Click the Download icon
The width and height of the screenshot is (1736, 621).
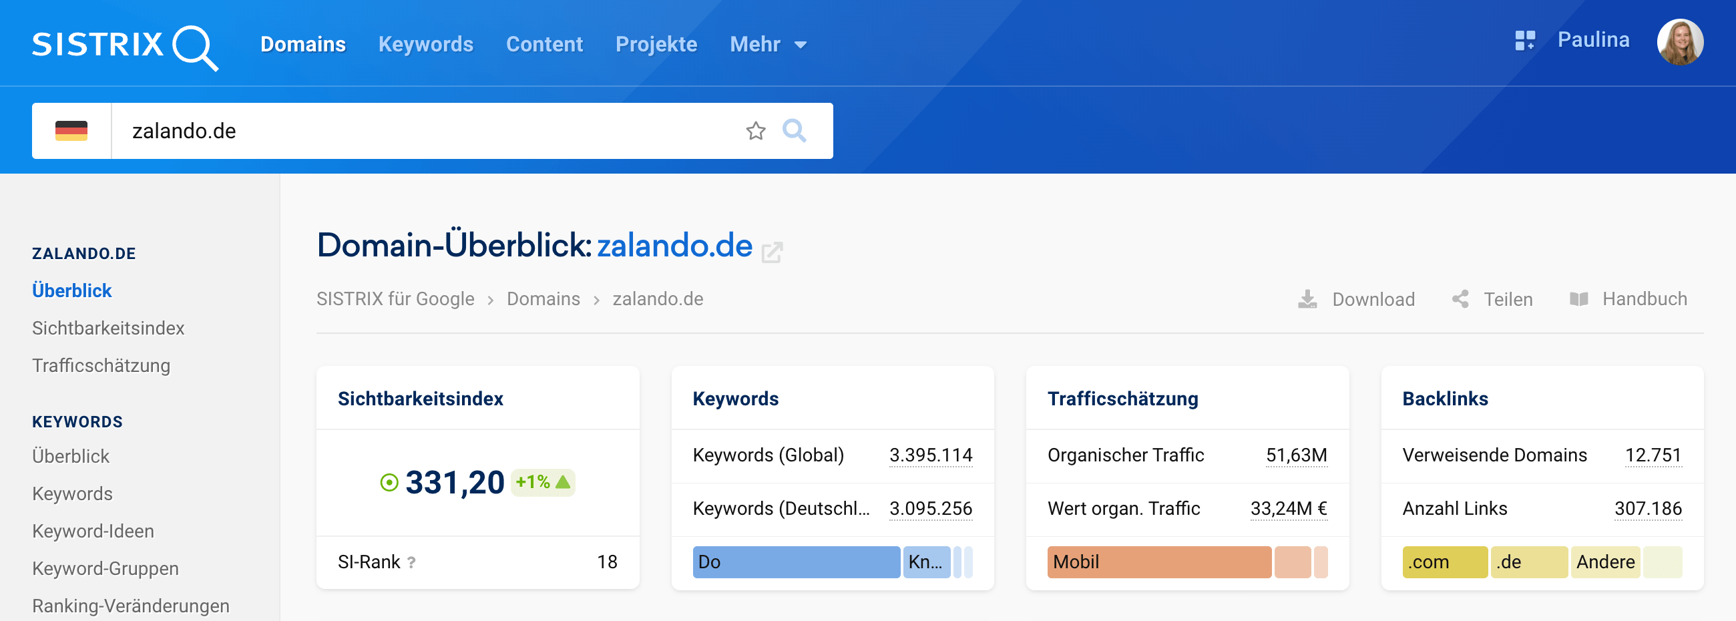(x=1307, y=299)
